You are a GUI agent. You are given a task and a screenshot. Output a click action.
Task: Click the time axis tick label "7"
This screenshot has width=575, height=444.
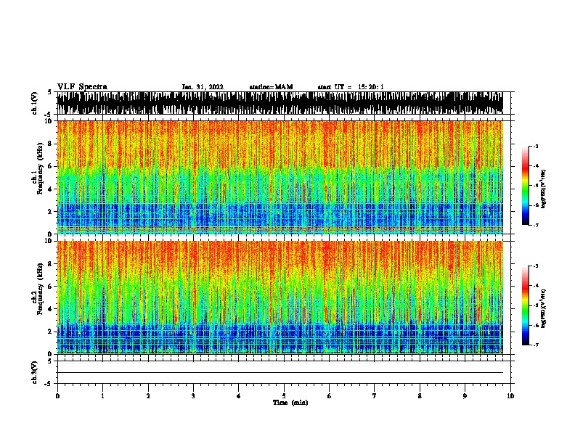[375, 396]
